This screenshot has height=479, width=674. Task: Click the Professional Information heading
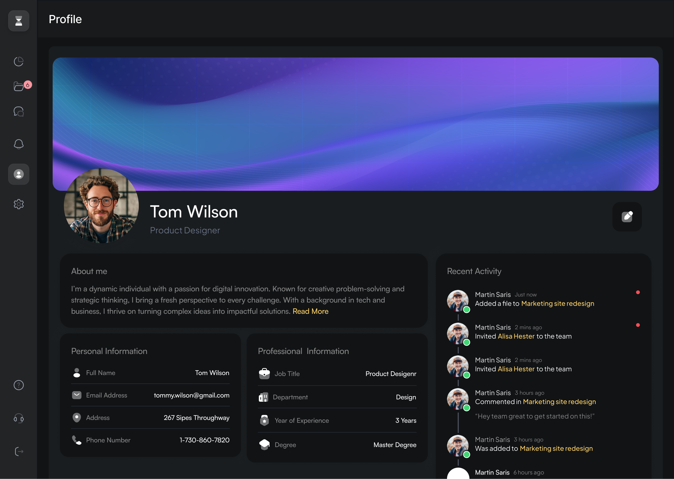pos(303,351)
